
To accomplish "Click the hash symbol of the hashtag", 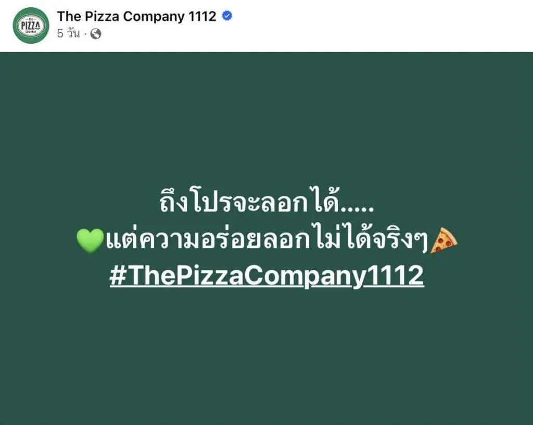I will (118, 275).
